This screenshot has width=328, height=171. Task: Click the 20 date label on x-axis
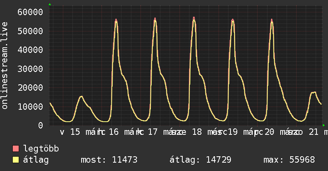coord(269,132)
